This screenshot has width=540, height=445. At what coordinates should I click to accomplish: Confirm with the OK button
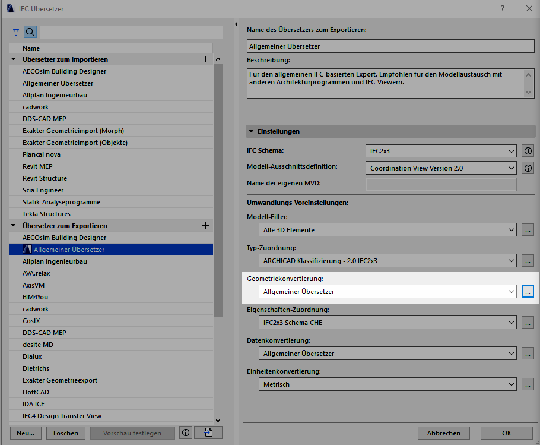[507, 433]
